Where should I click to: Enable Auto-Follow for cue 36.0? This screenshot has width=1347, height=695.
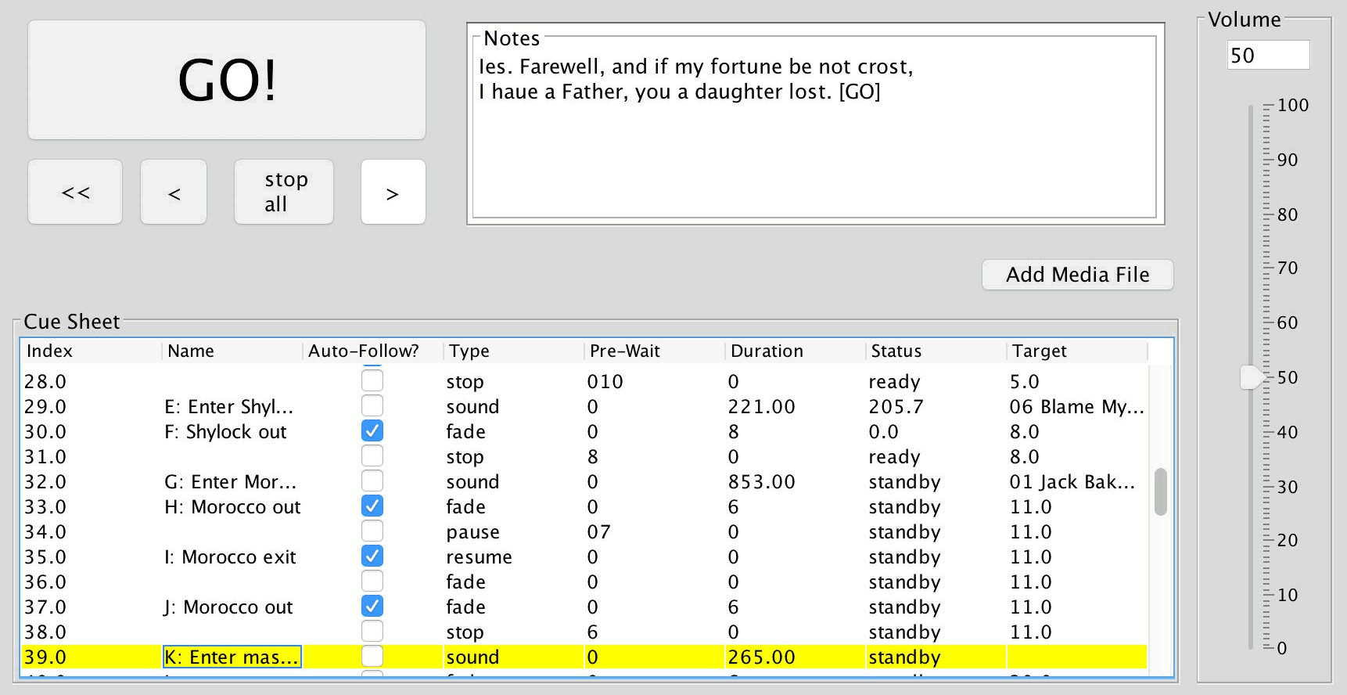tap(372, 582)
